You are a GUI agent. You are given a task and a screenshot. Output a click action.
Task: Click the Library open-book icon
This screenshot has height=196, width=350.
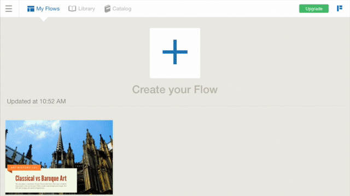point(72,9)
